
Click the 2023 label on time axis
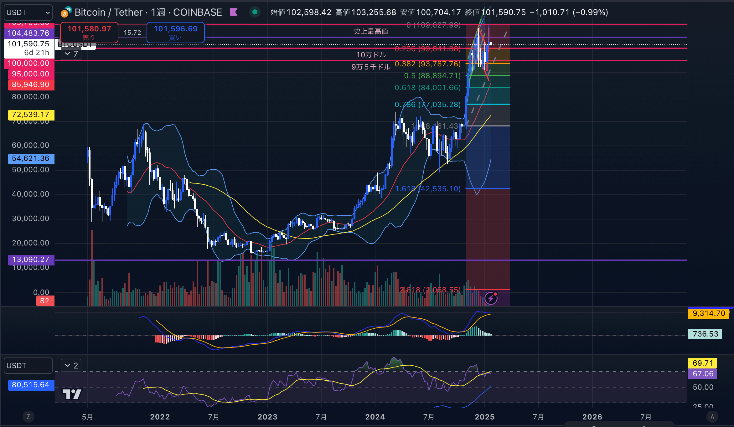click(268, 417)
